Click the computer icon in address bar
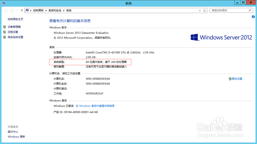The height and width of the screenshot is (144, 257). pyautogui.click(x=27, y=10)
